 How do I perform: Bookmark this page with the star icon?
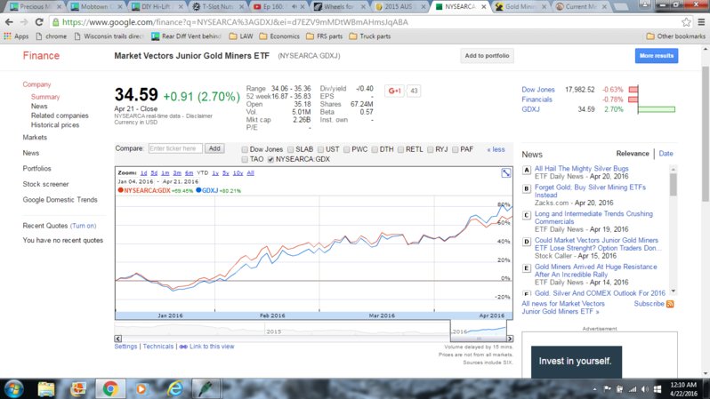pyautogui.click(x=686, y=22)
